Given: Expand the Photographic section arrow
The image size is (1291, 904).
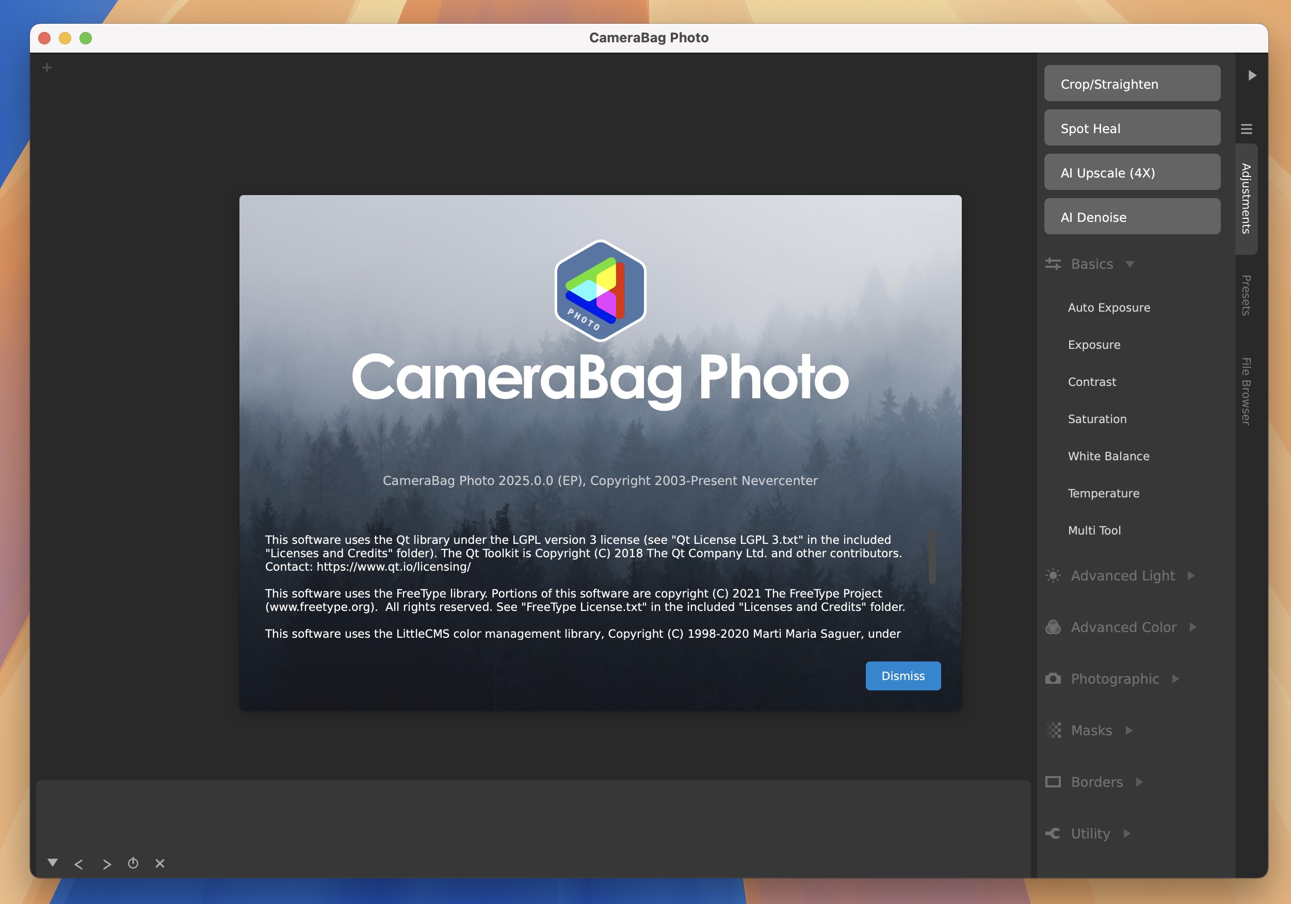Looking at the screenshot, I should tap(1176, 679).
